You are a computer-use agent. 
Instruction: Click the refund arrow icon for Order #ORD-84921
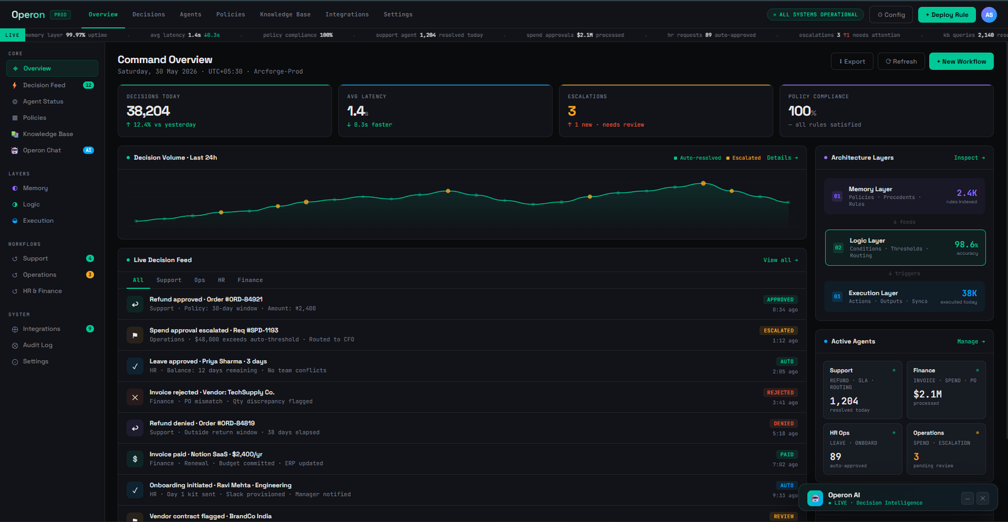point(135,304)
